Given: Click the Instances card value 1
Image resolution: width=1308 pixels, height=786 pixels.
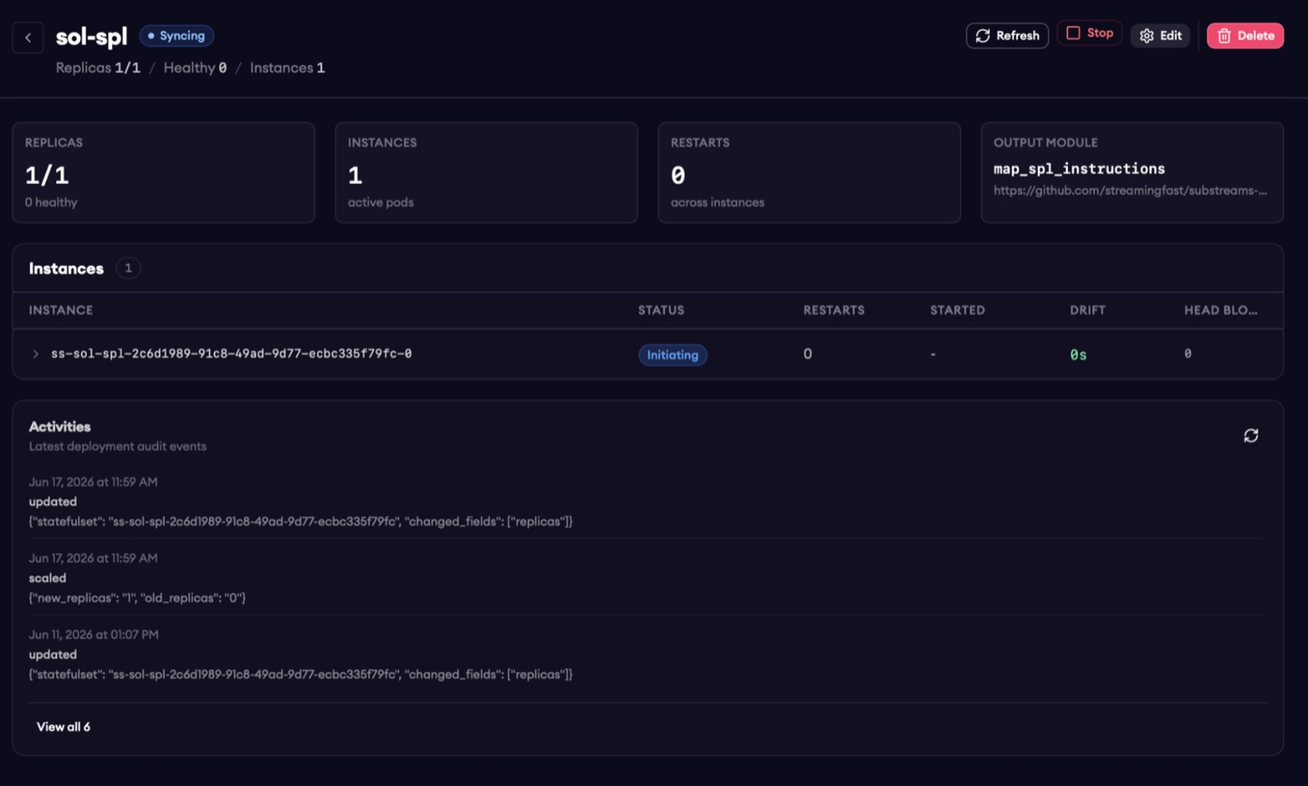Looking at the screenshot, I should (355, 175).
